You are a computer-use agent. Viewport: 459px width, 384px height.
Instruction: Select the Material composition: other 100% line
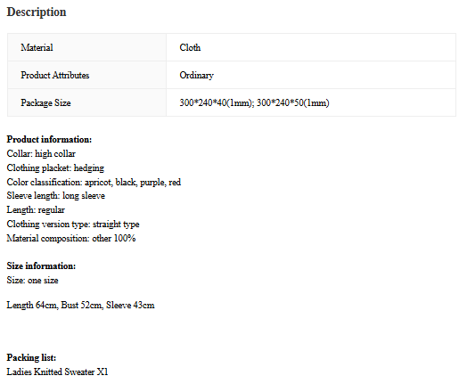point(71,238)
